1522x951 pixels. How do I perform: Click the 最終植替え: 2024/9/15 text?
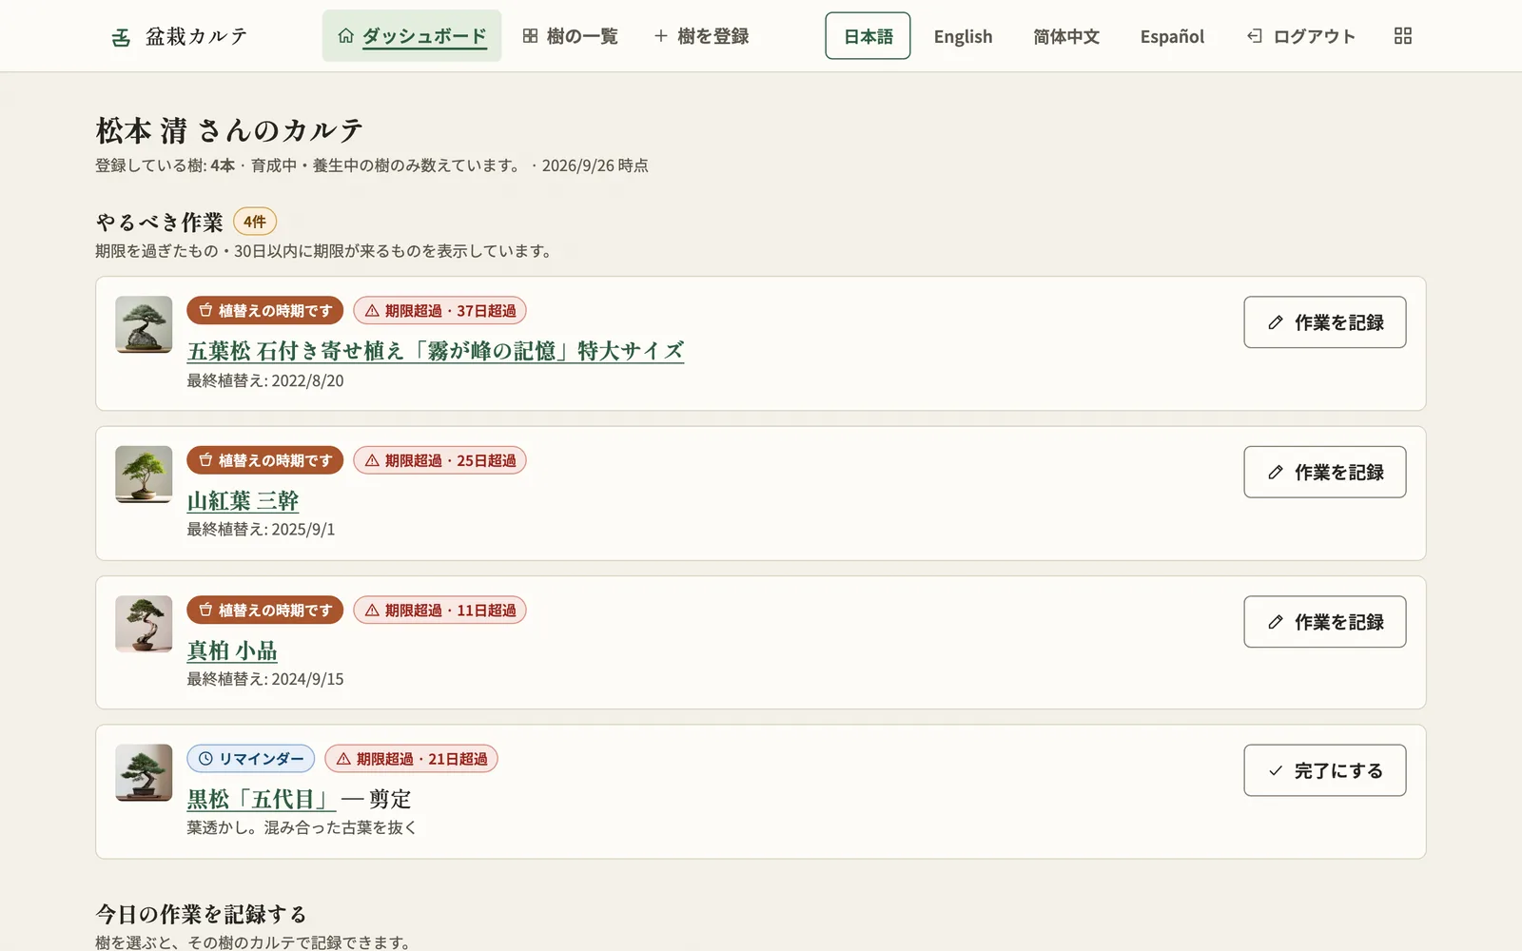coord(265,679)
